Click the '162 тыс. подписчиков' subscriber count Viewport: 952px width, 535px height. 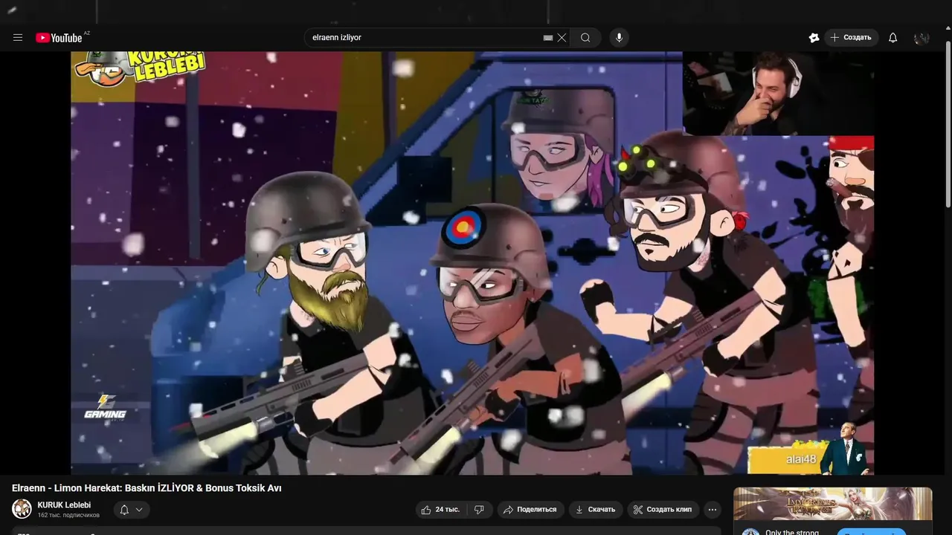point(68,515)
